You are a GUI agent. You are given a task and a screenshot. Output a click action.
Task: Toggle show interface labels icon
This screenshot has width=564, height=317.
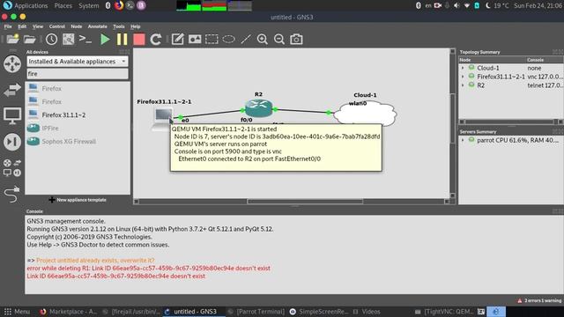pos(69,39)
